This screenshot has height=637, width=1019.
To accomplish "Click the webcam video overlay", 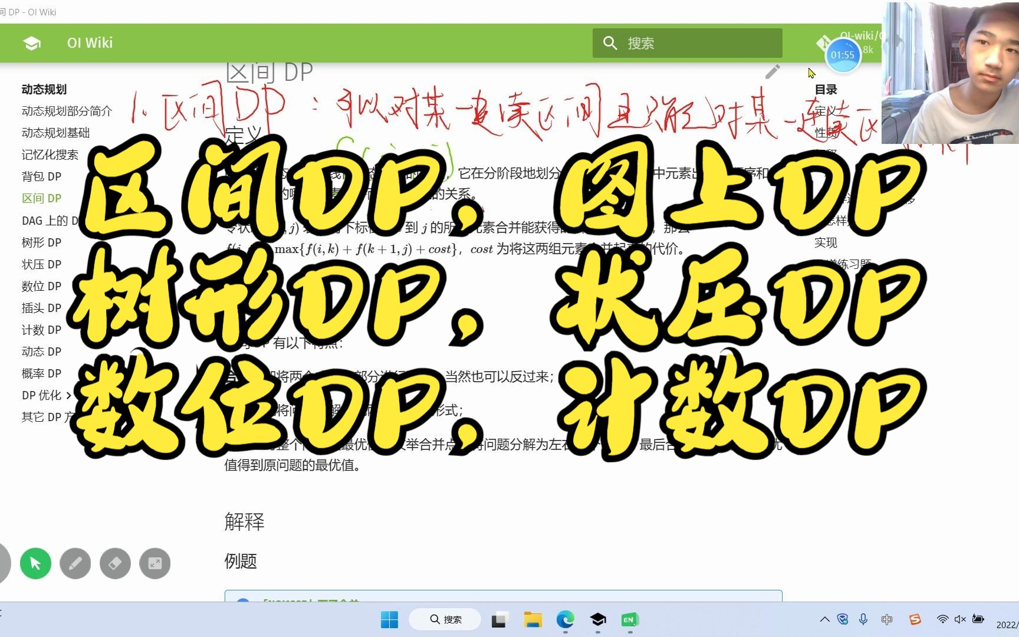I will tap(950, 73).
